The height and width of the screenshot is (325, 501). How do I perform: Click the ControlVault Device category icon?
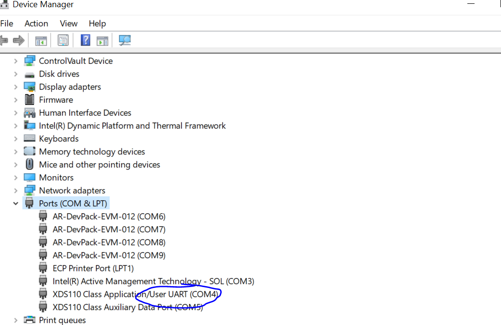(x=29, y=60)
